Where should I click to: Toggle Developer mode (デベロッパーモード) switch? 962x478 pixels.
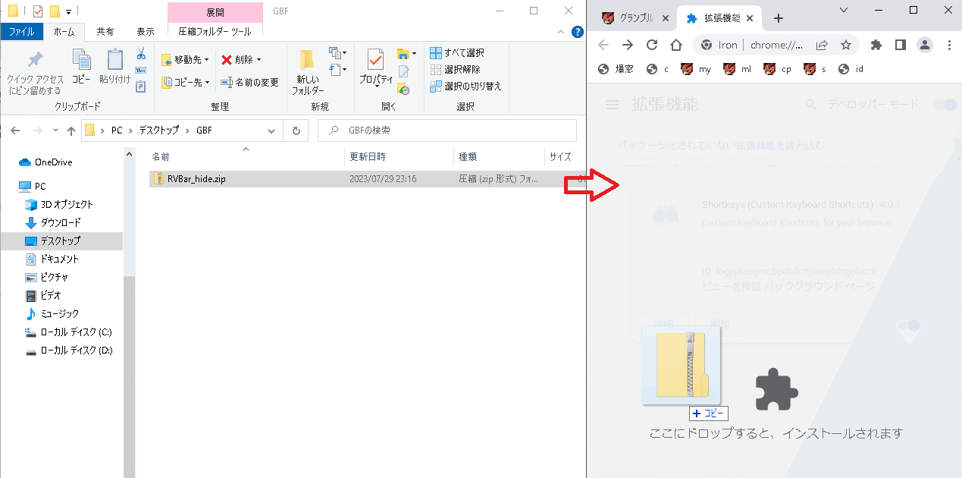point(944,104)
